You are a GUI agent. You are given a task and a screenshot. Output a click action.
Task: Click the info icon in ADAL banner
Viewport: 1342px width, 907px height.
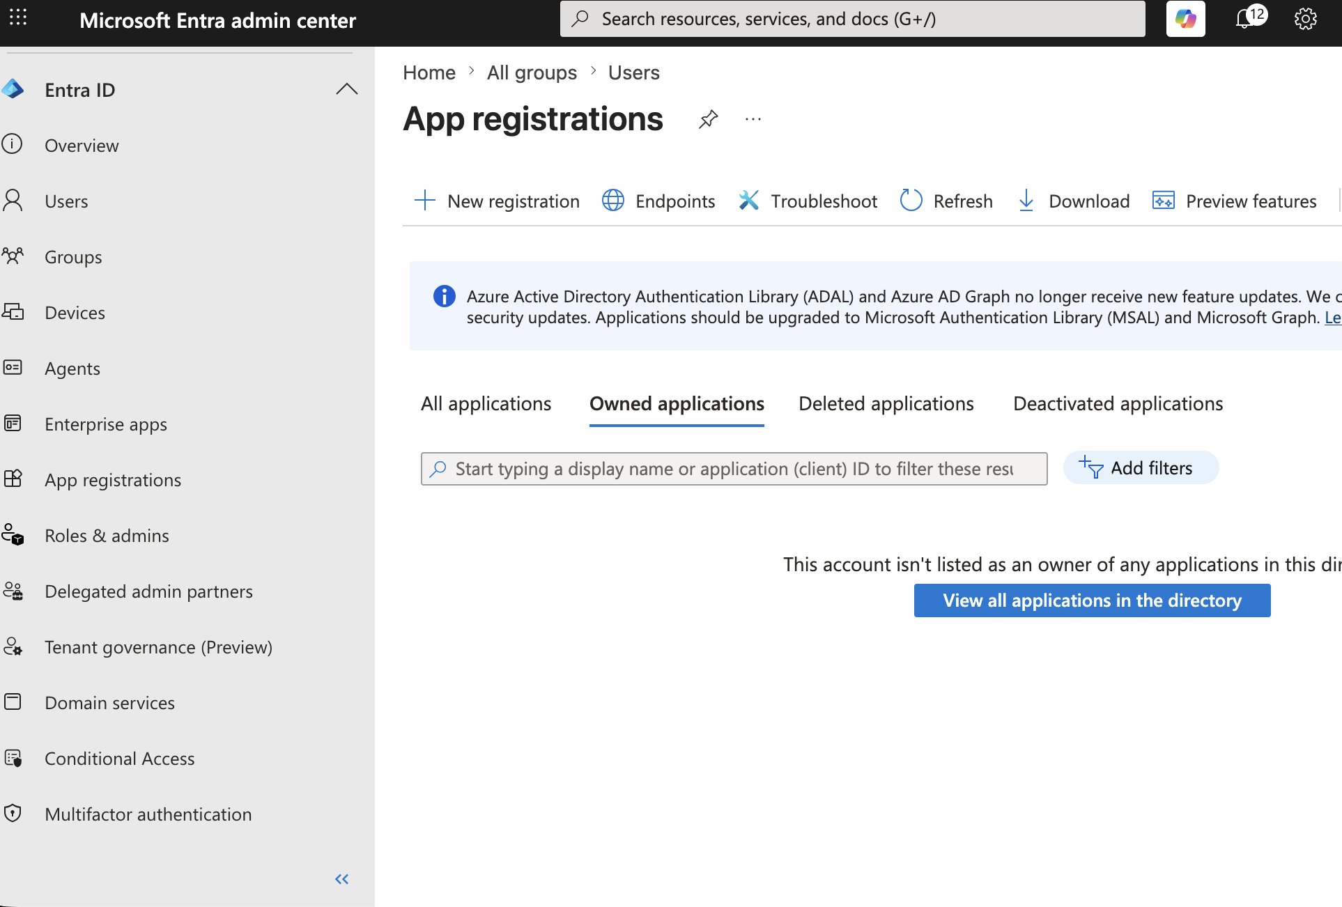click(445, 297)
